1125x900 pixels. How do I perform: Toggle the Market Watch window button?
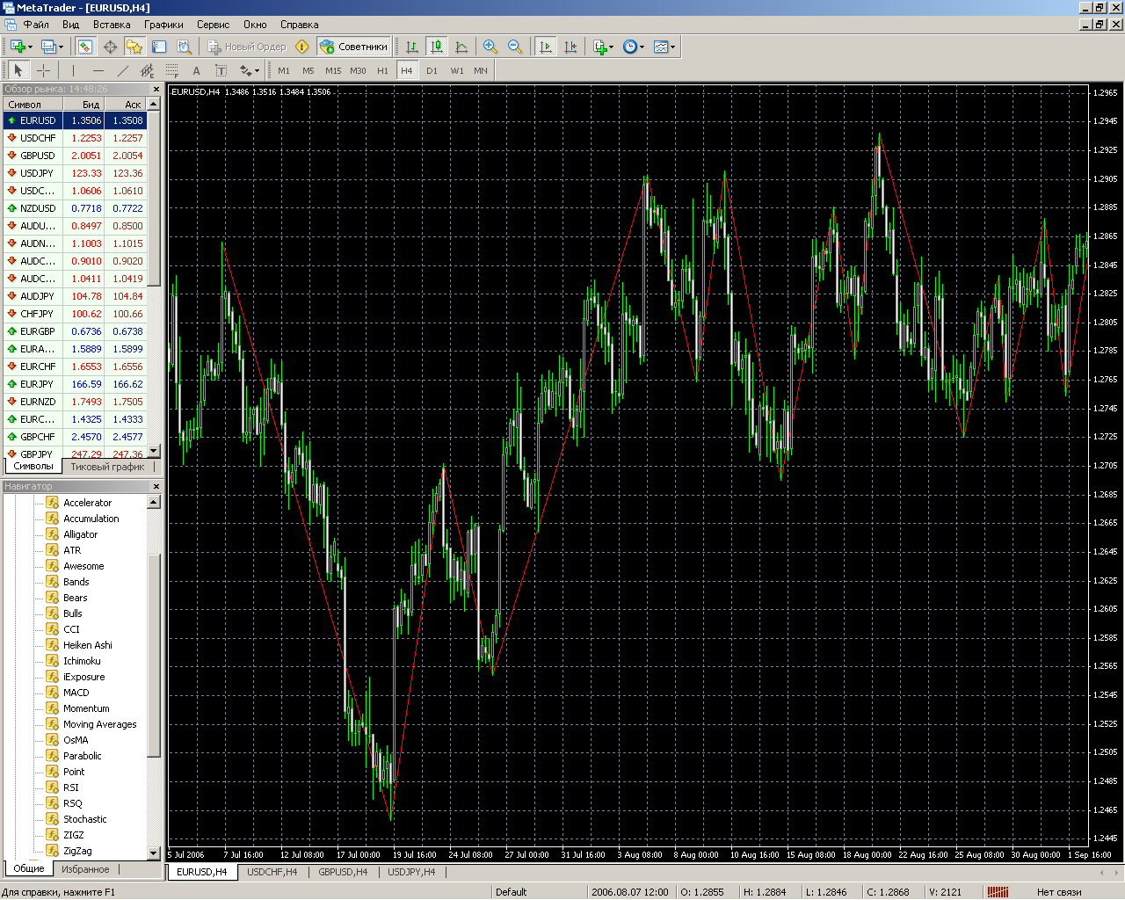tap(85, 47)
